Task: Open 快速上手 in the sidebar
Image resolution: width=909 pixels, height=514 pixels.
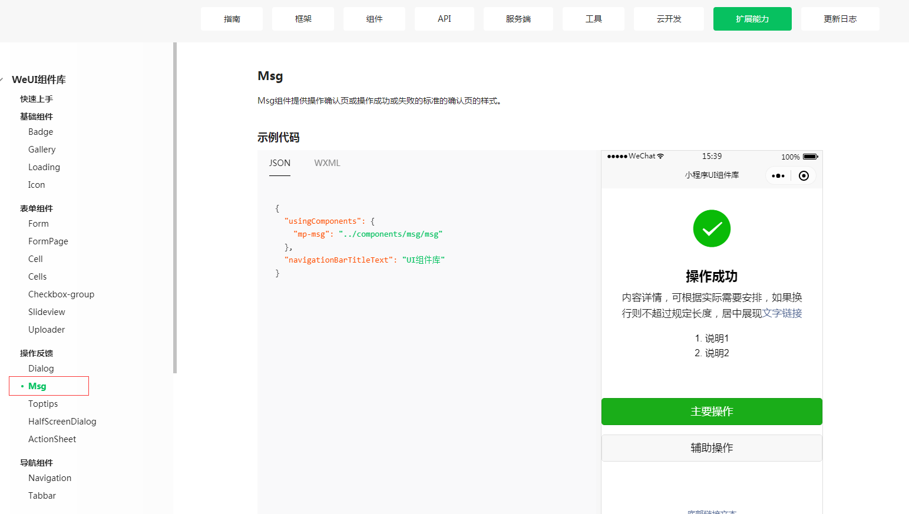Action: click(37, 99)
